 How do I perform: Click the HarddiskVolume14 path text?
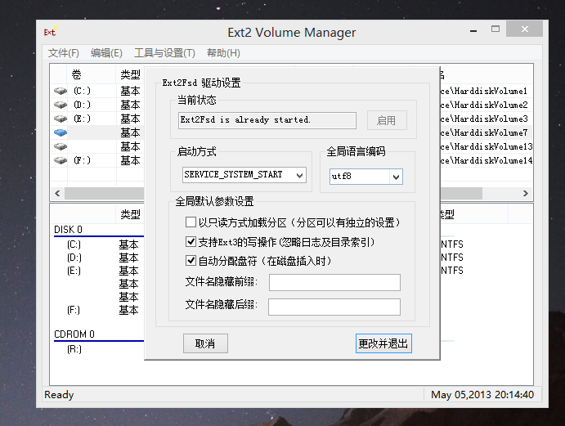pyautogui.click(x=487, y=160)
